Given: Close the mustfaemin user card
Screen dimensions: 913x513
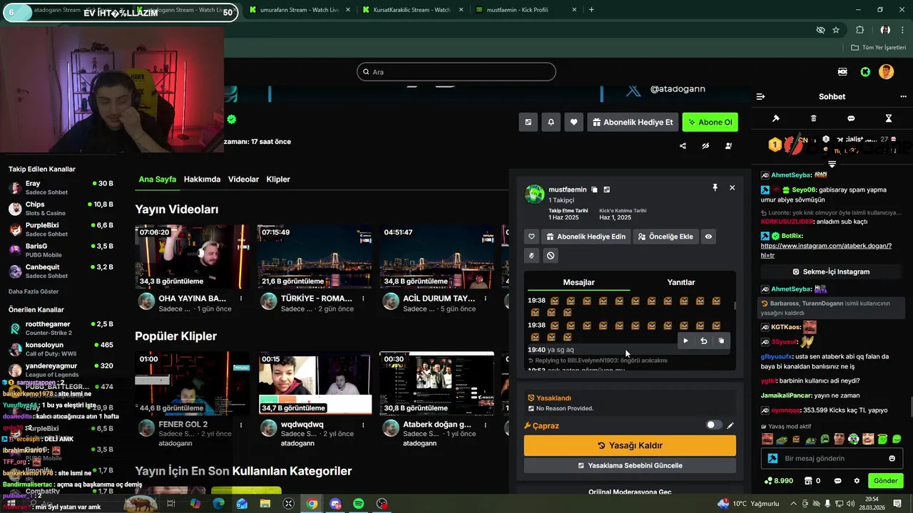Looking at the screenshot, I should coord(732,187).
